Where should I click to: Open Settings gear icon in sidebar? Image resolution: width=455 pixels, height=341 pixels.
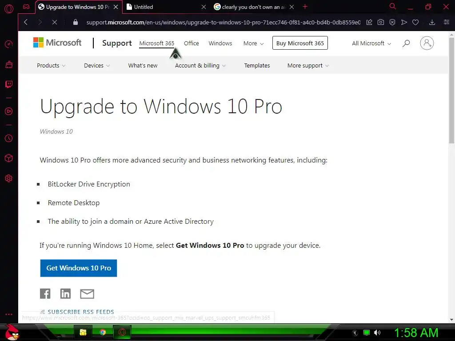point(9,178)
